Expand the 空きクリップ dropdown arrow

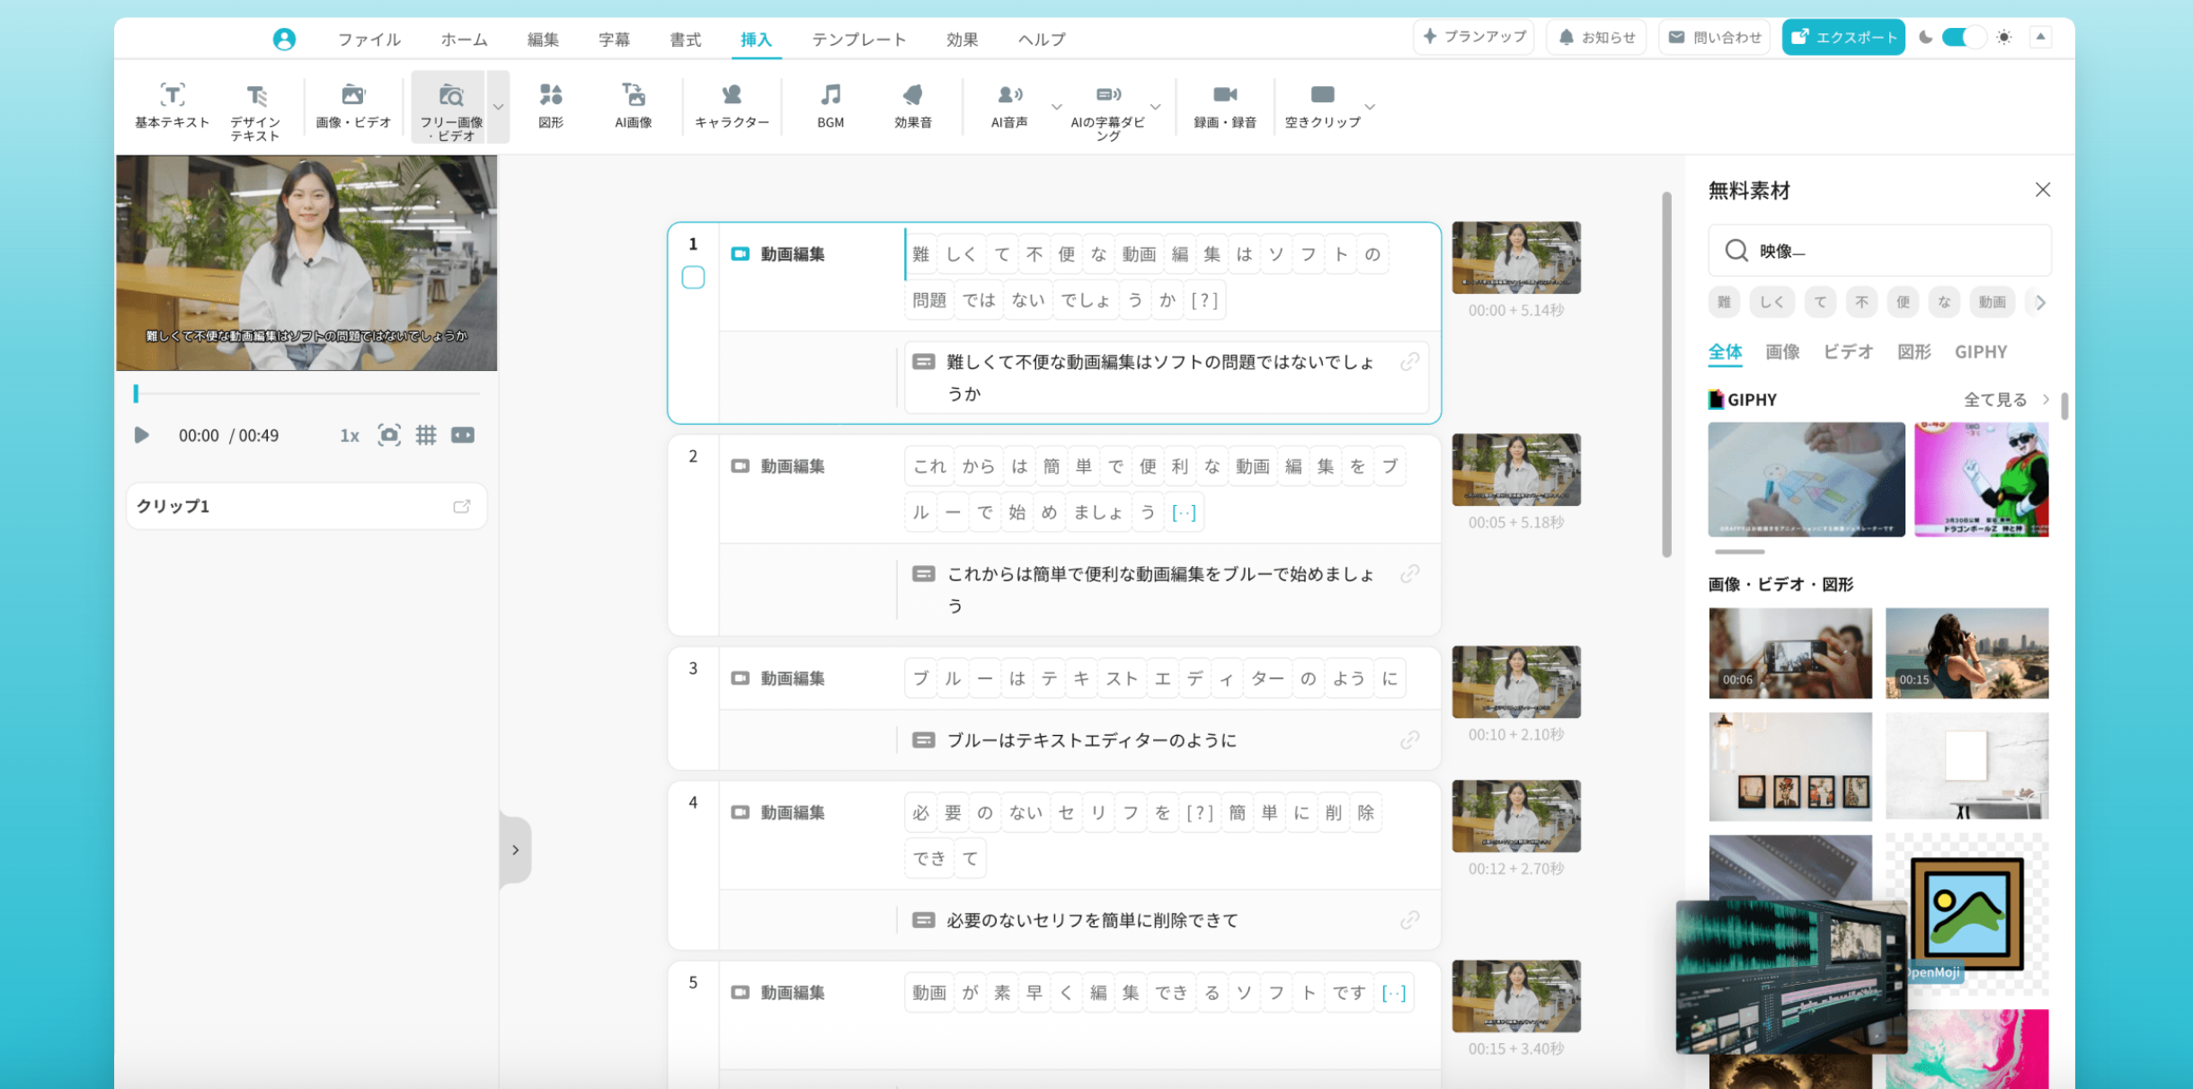tap(1370, 107)
